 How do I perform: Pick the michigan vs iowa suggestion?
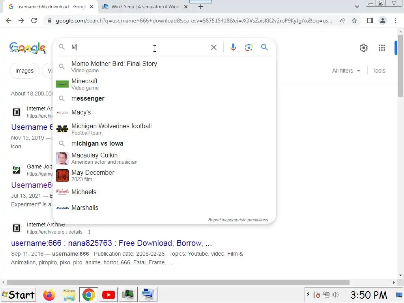coord(164,143)
